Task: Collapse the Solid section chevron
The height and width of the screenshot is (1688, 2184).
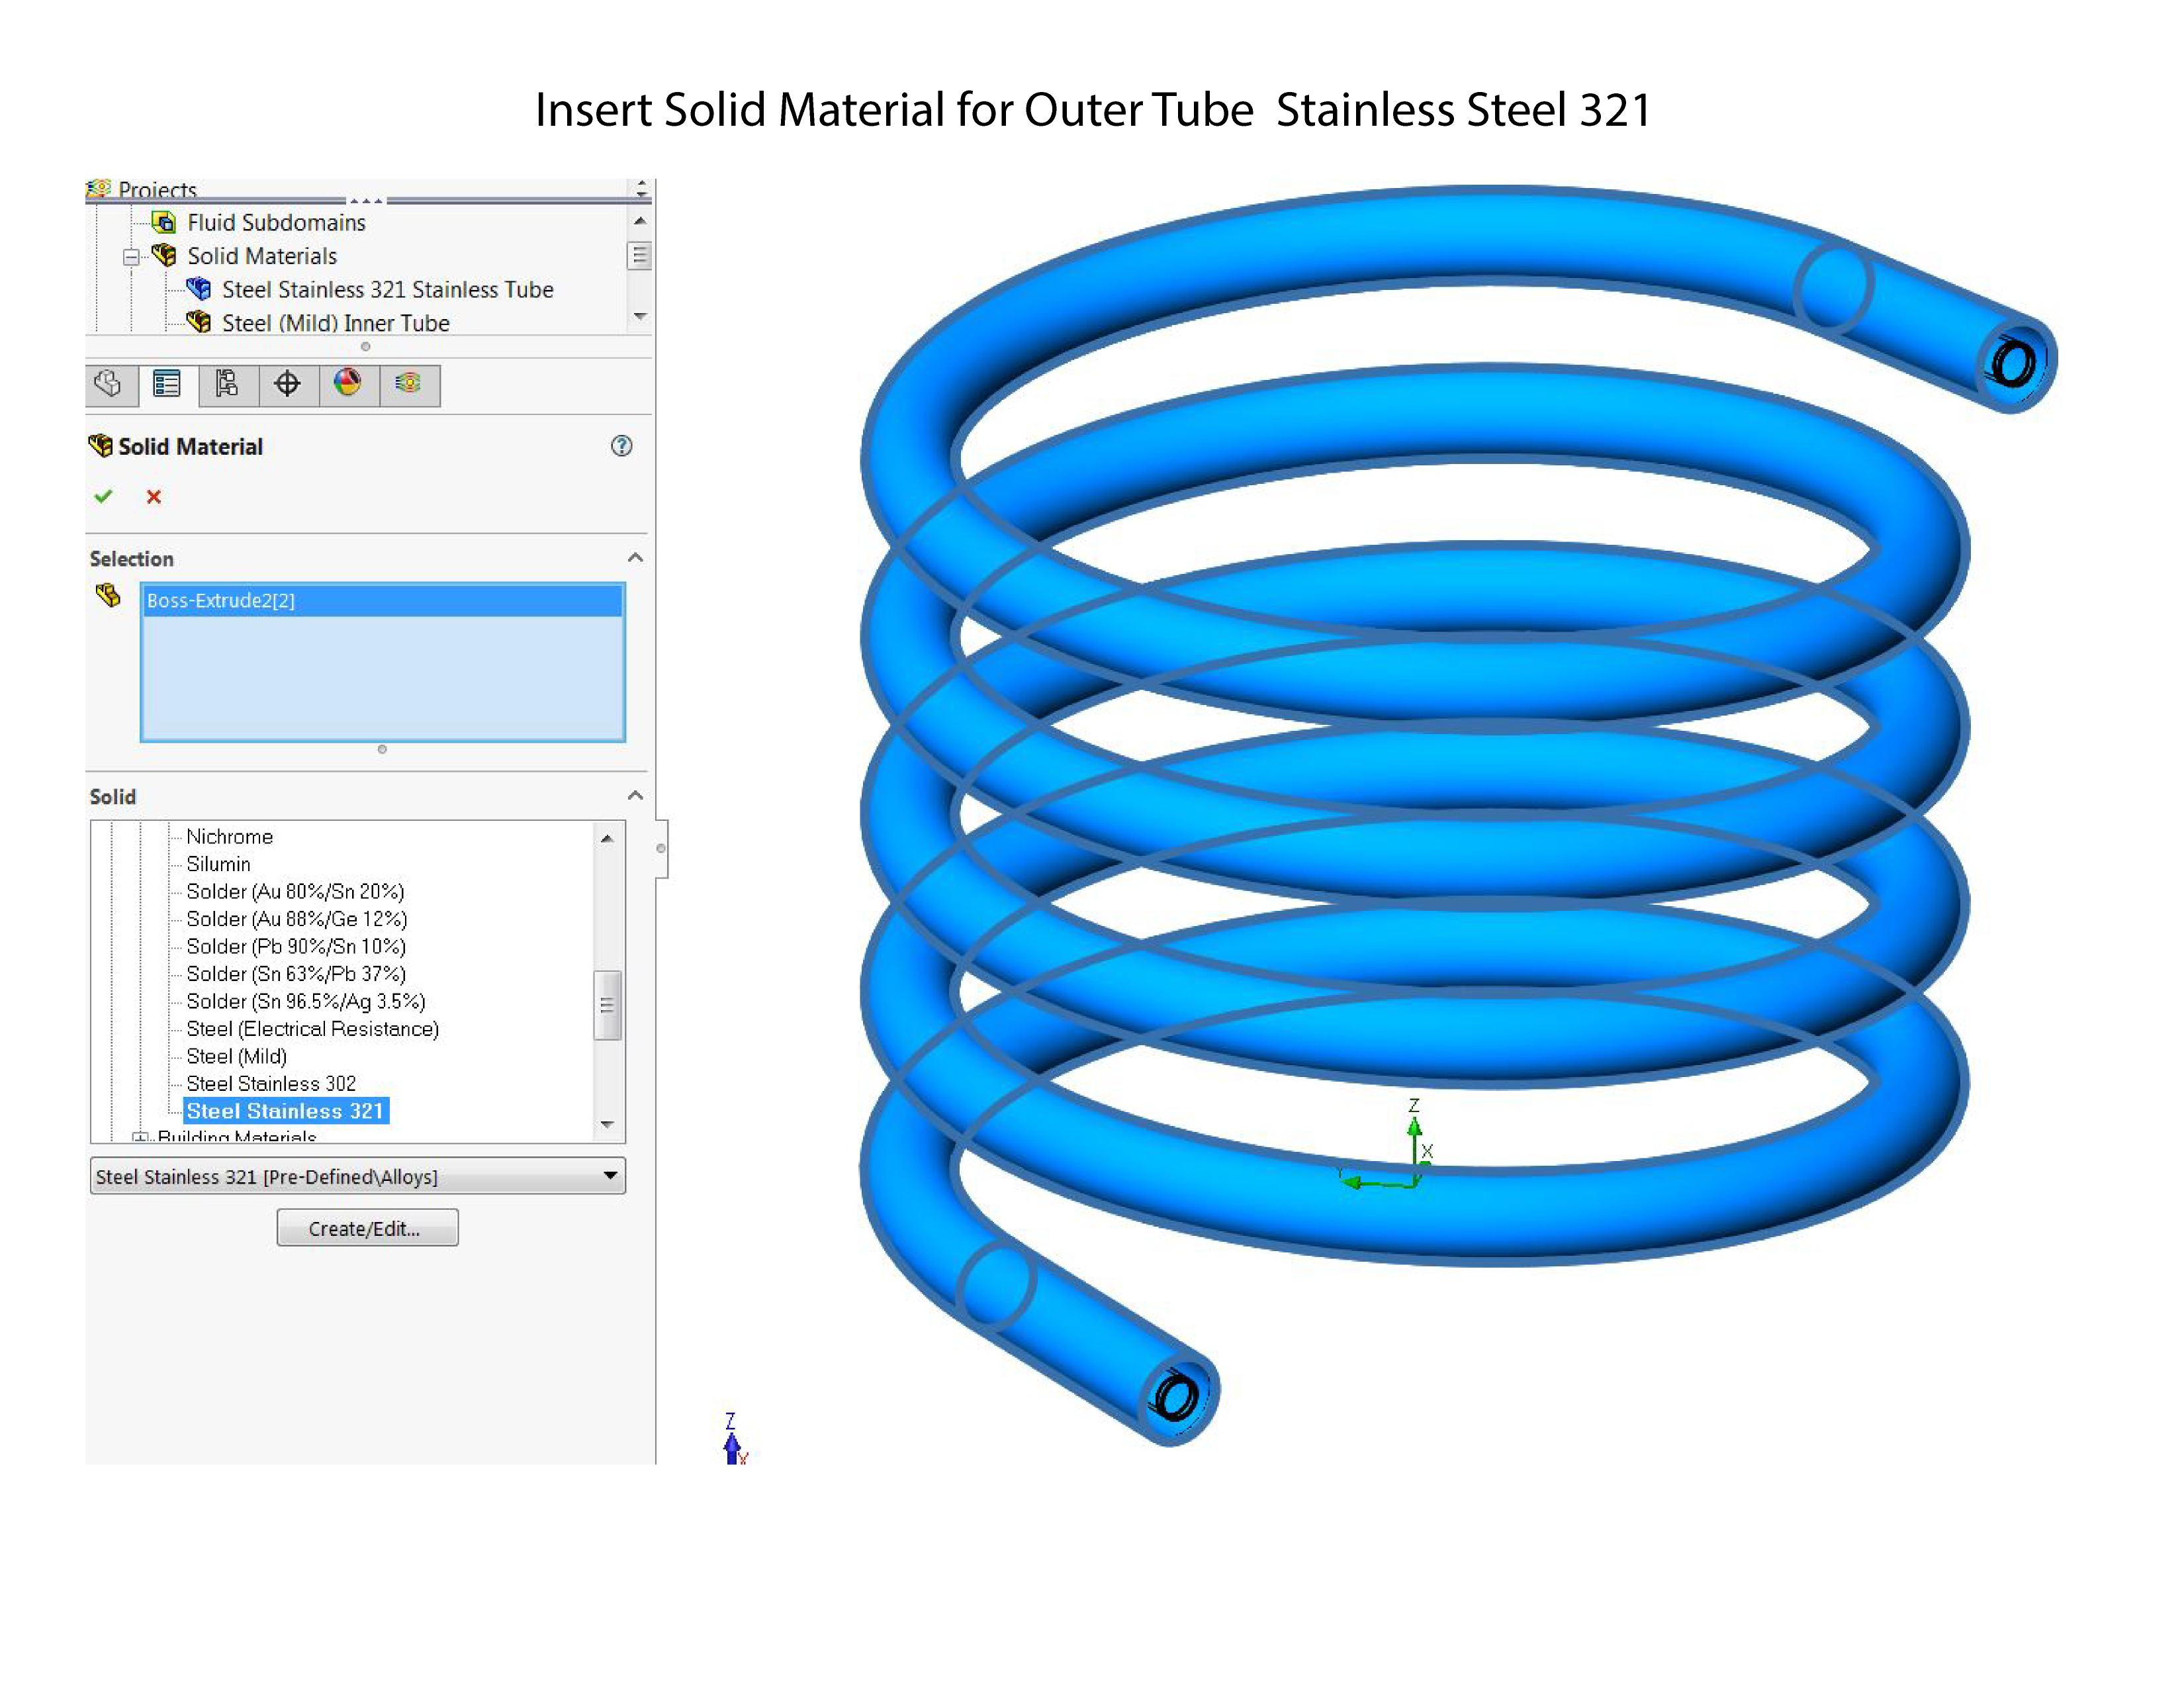Action: pyautogui.click(x=635, y=796)
